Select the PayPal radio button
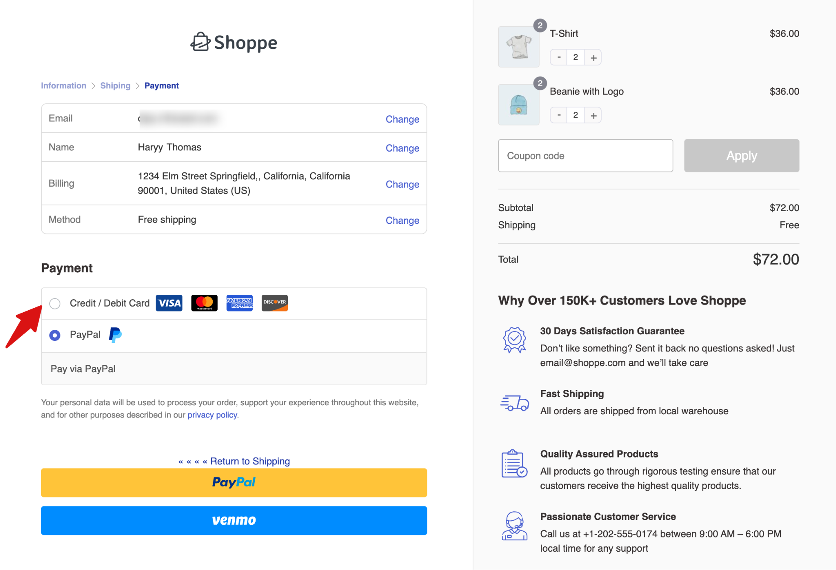The image size is (836, 570). click(x=55, y=335)
